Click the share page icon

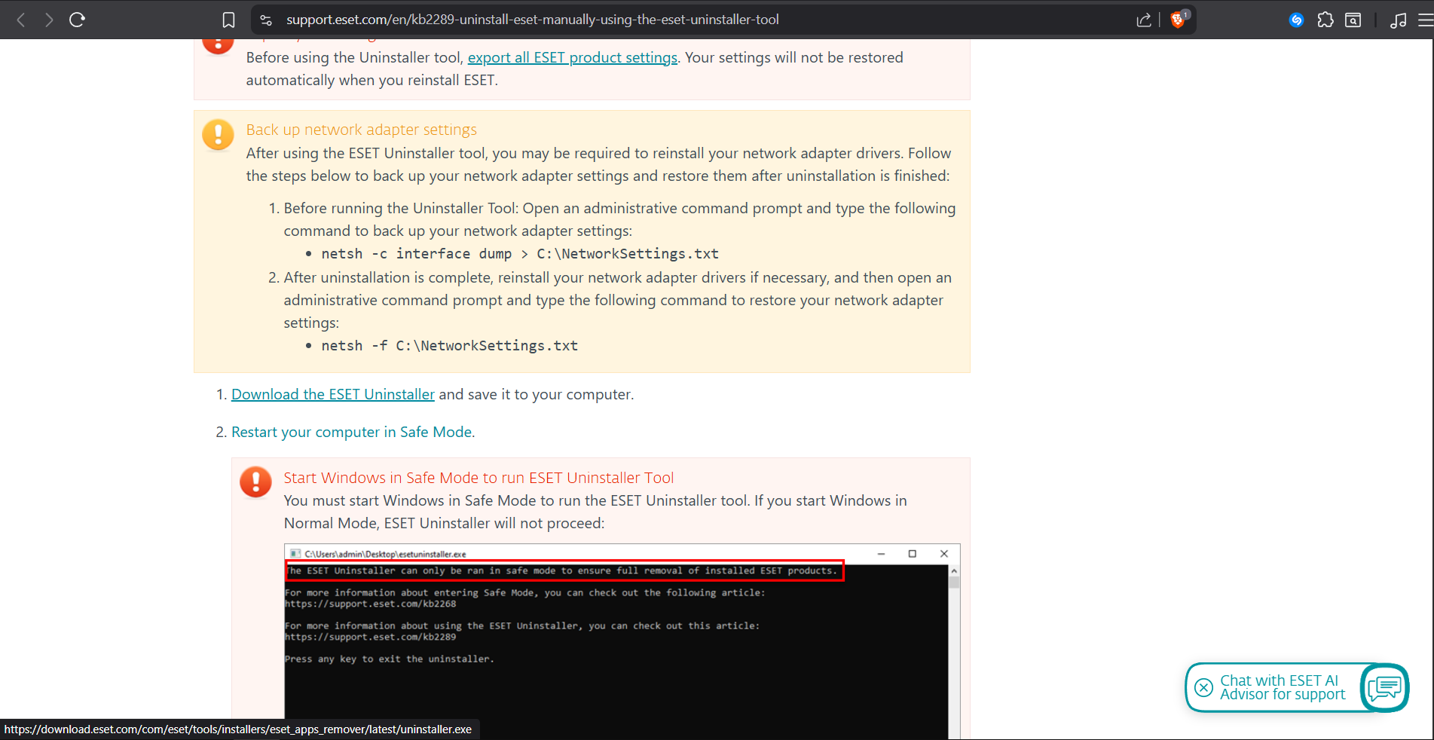[1144, 20]
